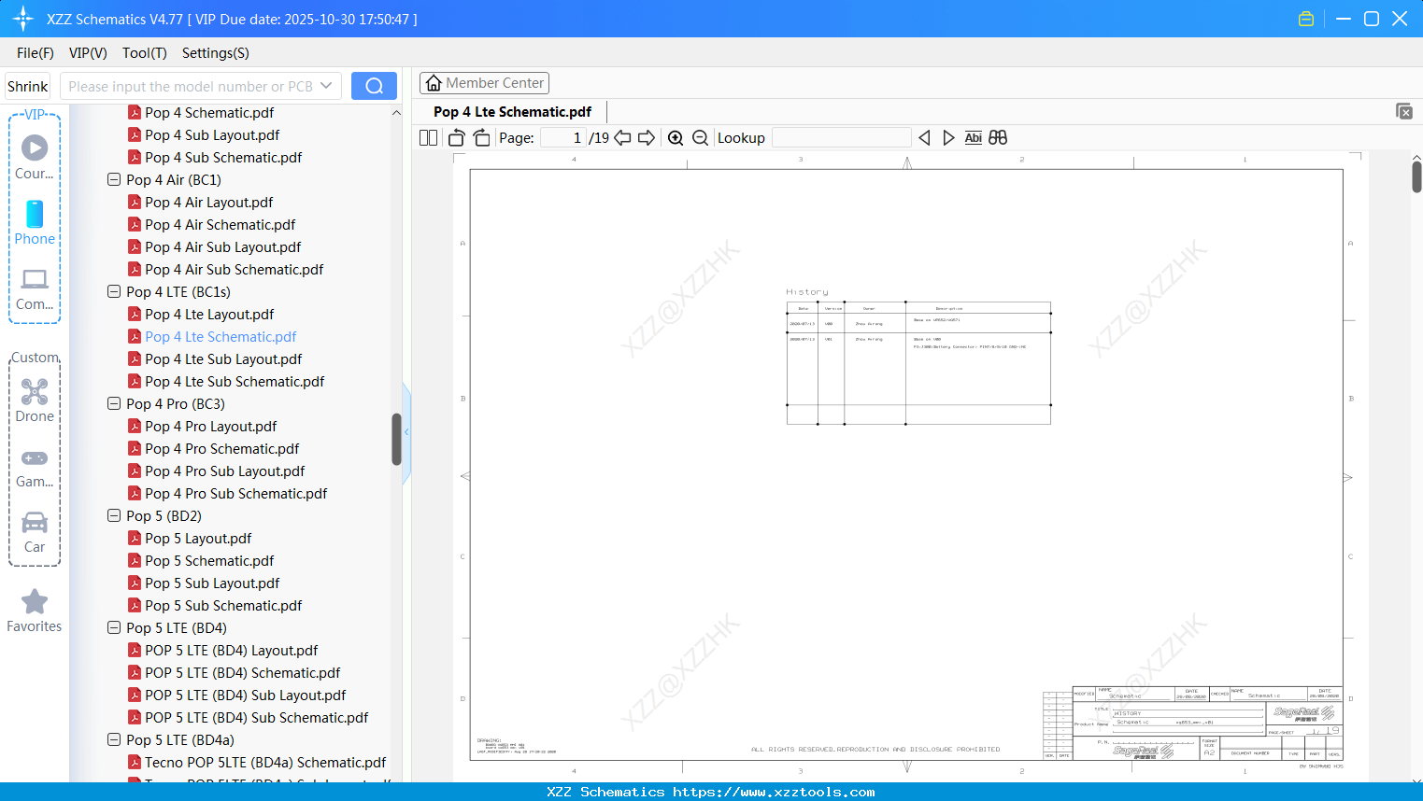Viewport: 1423px width, 801px height.
Task: Toggle case-sensitive search with the Abi icon
Action: (x=973, y=137)
